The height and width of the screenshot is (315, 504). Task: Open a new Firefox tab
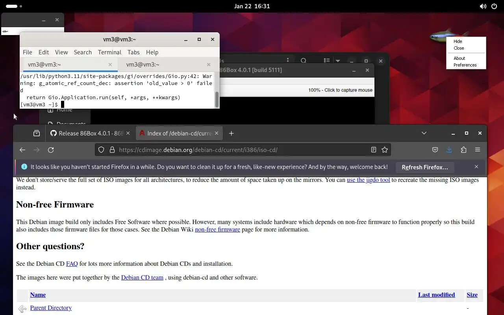point(232,133)
